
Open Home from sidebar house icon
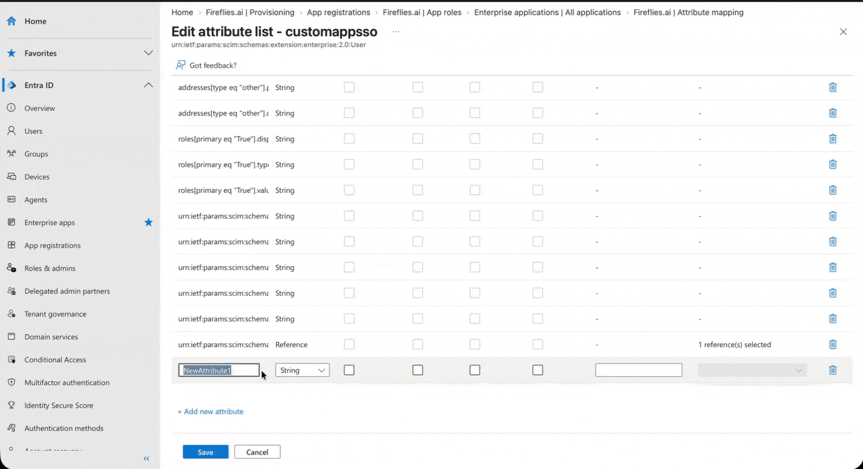12,21
